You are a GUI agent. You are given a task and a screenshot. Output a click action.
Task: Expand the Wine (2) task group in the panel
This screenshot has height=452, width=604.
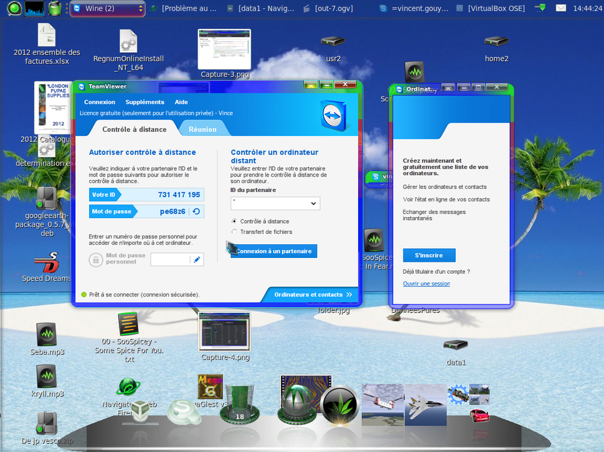click(107, 9)
